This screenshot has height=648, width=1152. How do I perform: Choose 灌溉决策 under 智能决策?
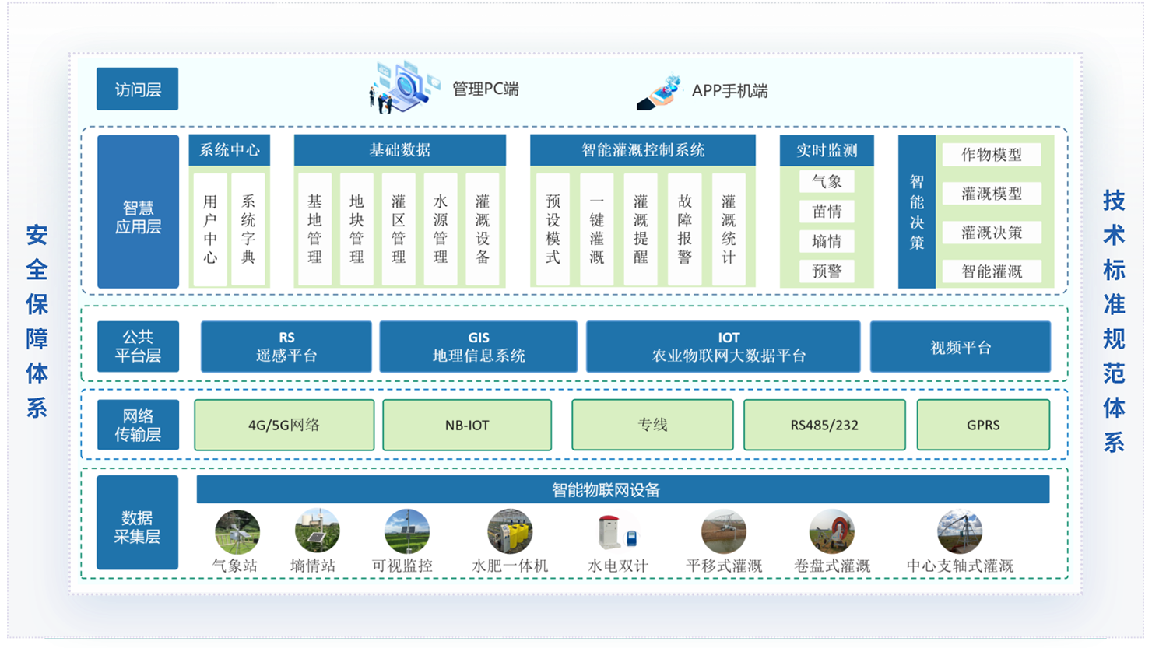point(991,233)
